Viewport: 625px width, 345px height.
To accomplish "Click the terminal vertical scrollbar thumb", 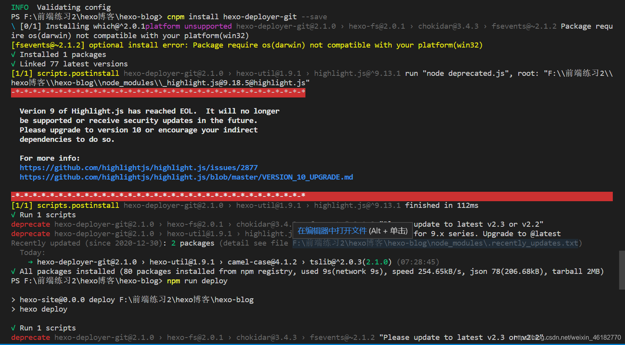I will pyautogui.click(x=622, y=270).
